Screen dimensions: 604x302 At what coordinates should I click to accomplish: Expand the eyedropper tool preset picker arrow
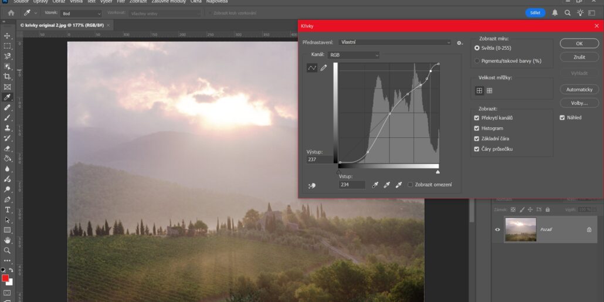pos(35,13)
